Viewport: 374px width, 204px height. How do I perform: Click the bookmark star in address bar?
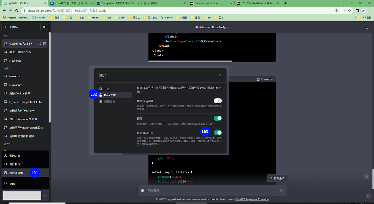[349, 11]
